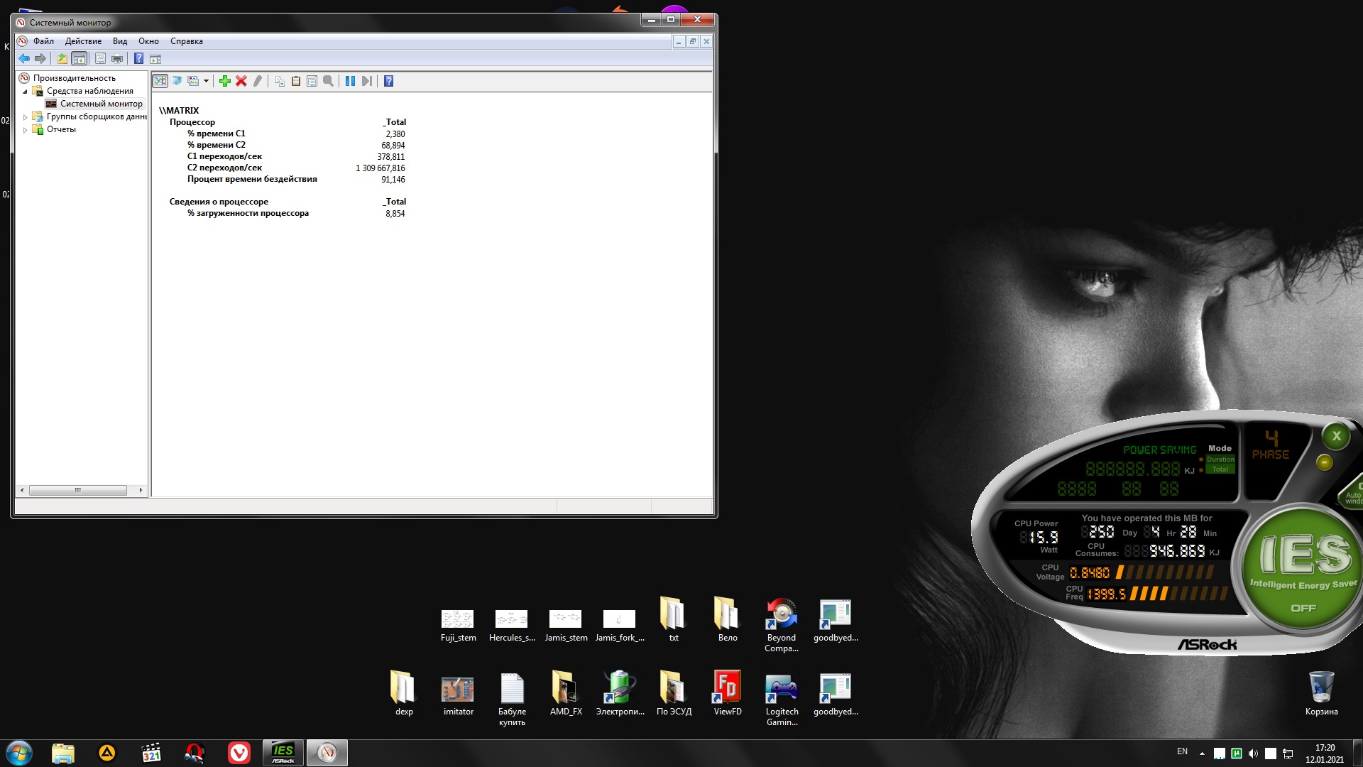Minimize IES widget with yellow minus button
This screenshot has height=767, width=1363.
[1324, 462]
